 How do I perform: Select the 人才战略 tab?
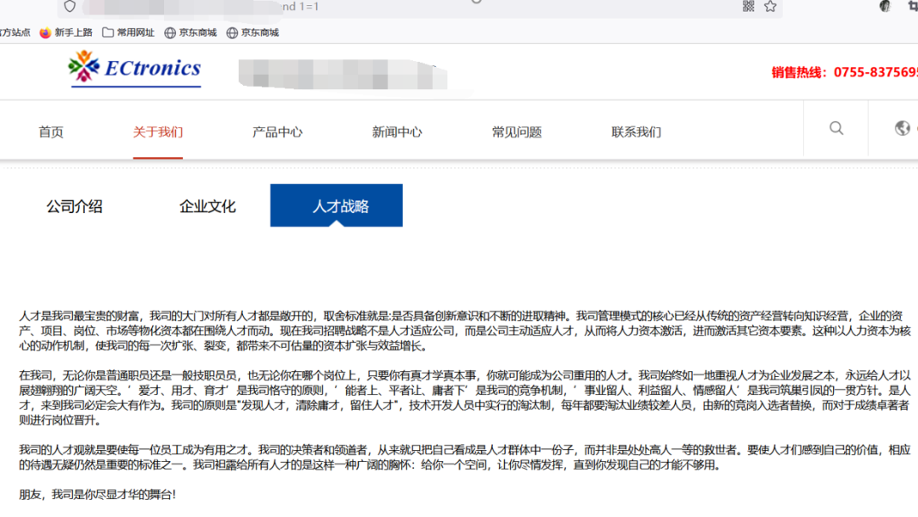pos(337,205)
